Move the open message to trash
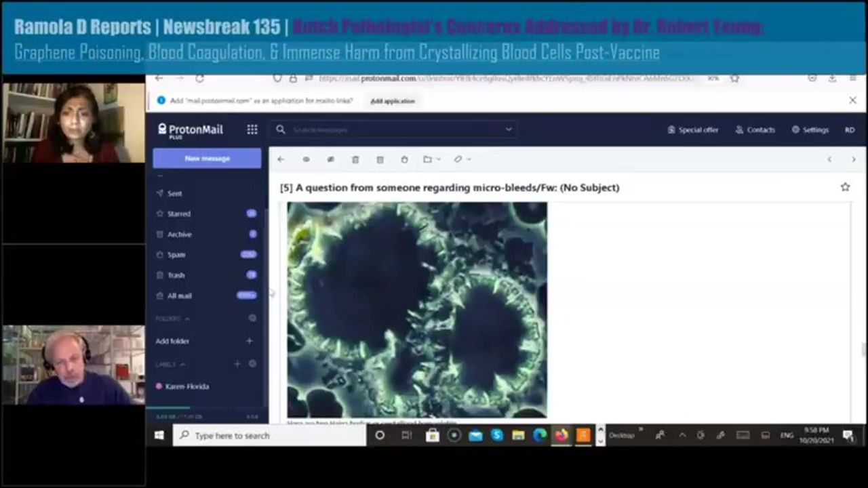 355,159
